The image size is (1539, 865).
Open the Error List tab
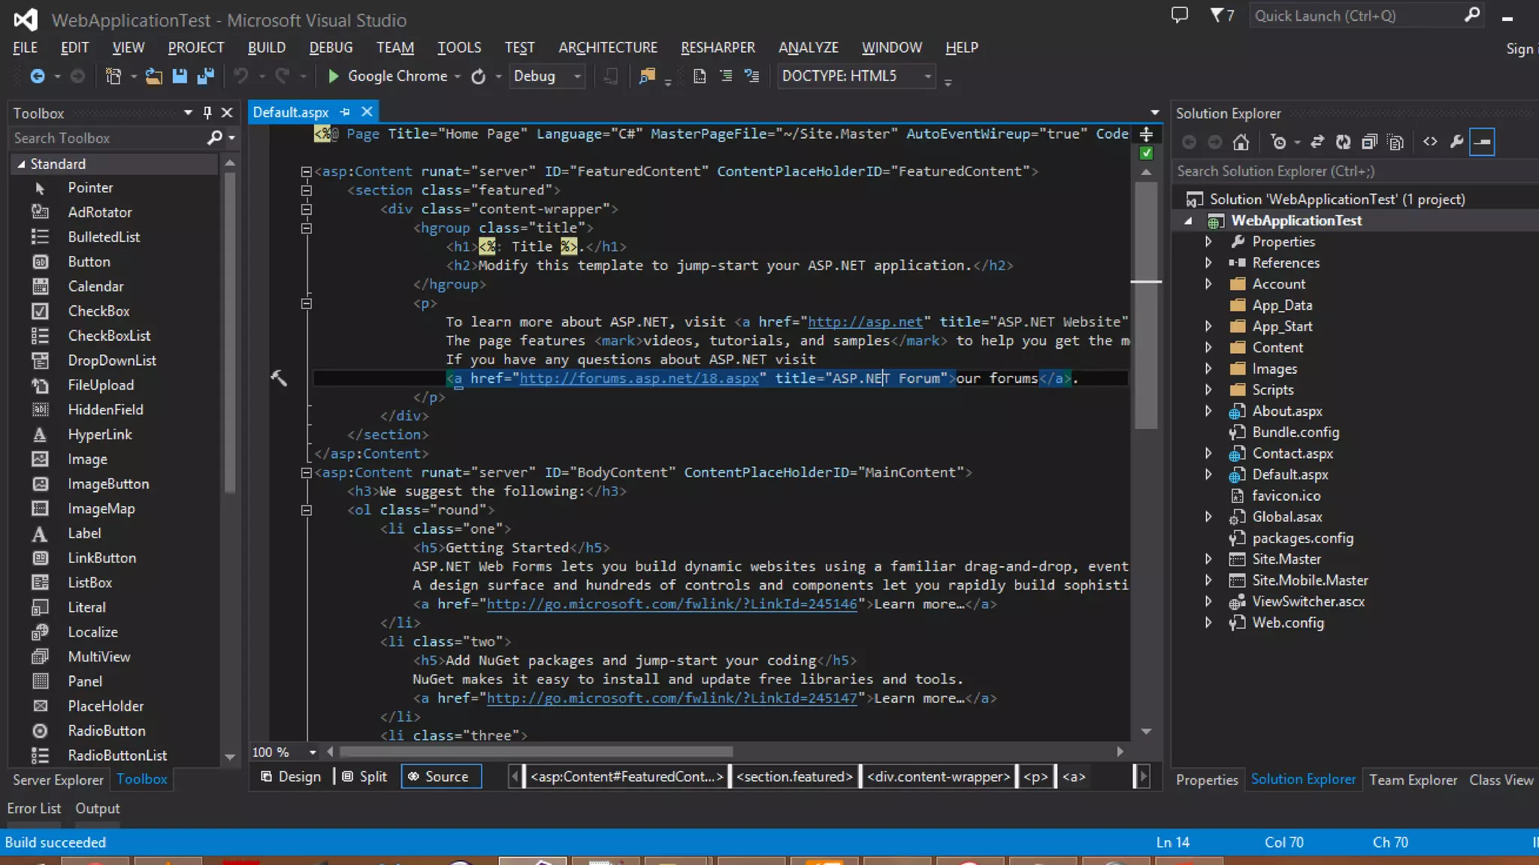point(34,808)
